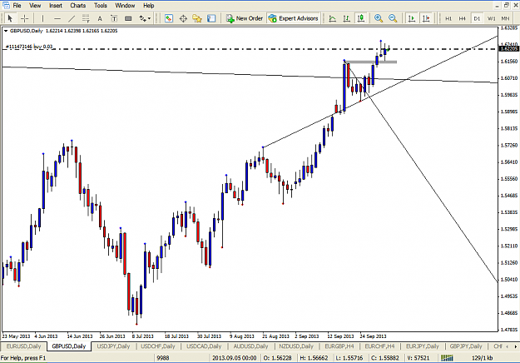Restore down the chart window
The width and height of the screenshot is (520, 363).
pyautogui.click(x=507, y=5)
